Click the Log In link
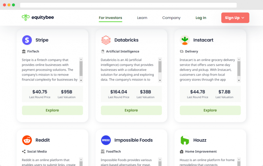Screen dimensions: 263x166 click(x=201, y=18)
